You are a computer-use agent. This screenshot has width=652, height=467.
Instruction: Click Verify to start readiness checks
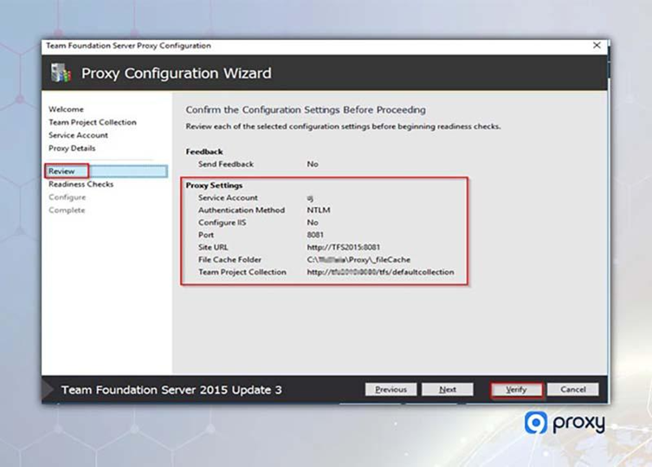click(516, 390)
